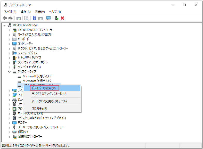Scan for hardware changes via monitor icon
The height and width of the screenshot is (149, 203).
(48, 18)
